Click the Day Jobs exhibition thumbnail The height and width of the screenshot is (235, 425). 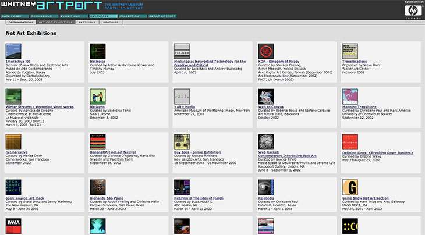tap(182, 142)
